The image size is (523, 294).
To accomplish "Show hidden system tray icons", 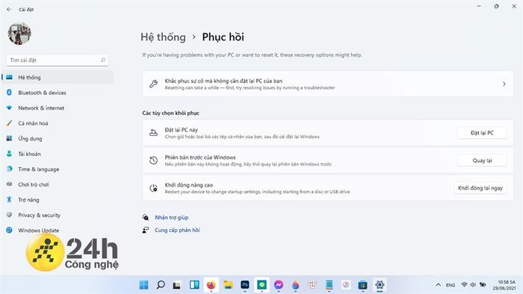I will [x=439, y=285].
